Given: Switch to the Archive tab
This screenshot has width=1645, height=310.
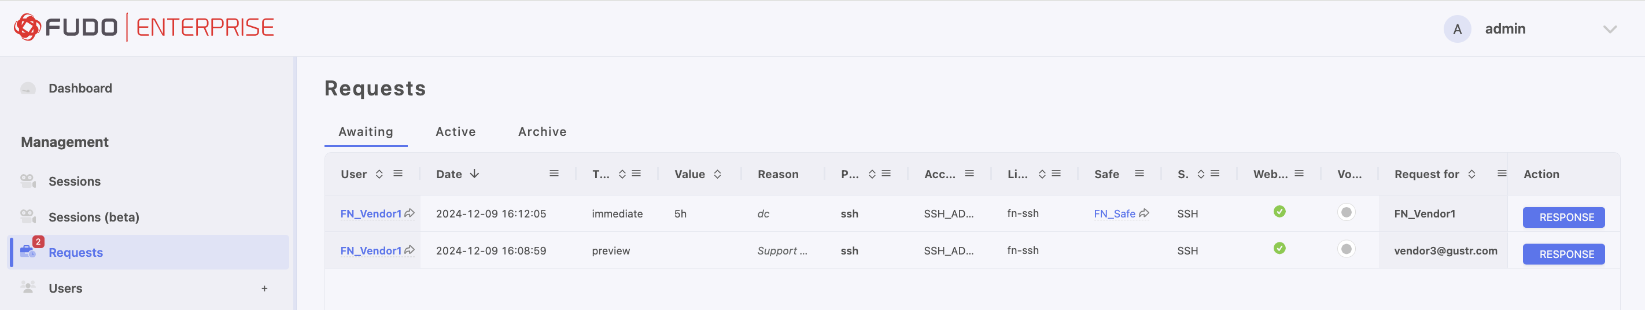Looking at the screenshot, I should (542, 132).
